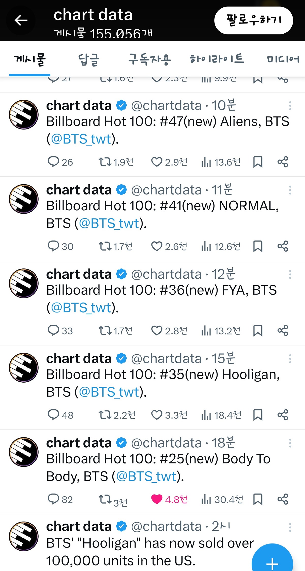Switch to the 답글 tab
305x571 pixels.
coord(88,60)
